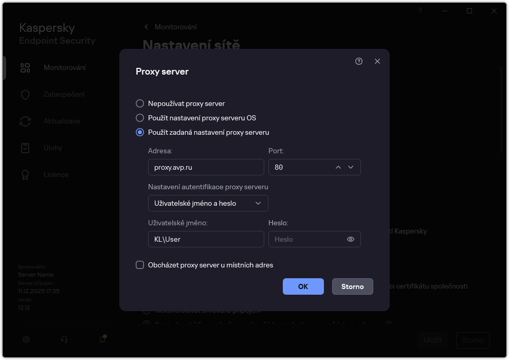
Task: Open the Úlohy tasks icon
Action: pyautogui.click(x=25, y=148)
